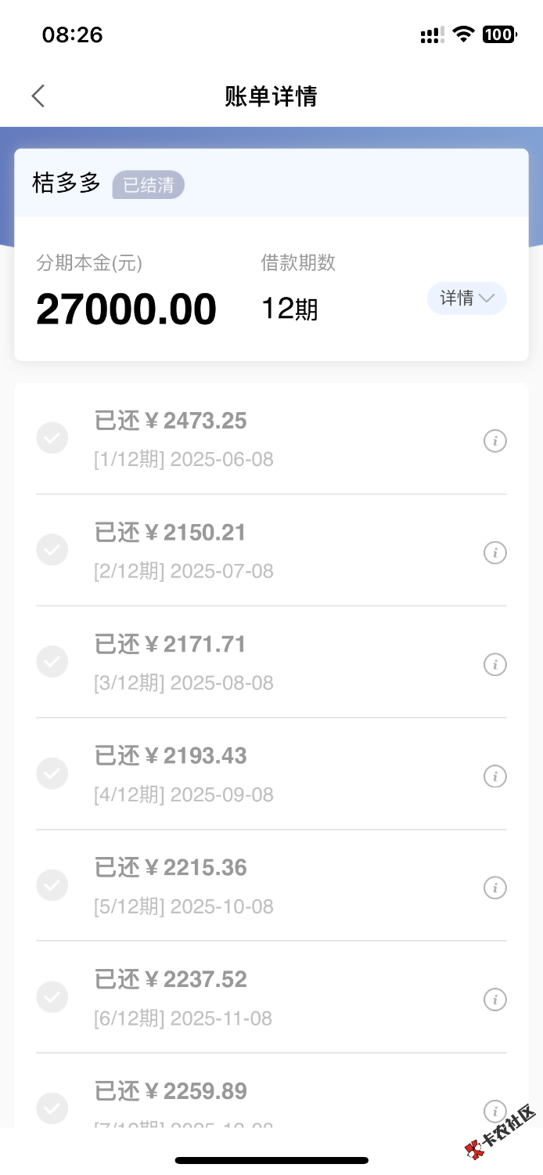
Task: Tap the 27000.00 principal amount
Action: coord(126,310)
